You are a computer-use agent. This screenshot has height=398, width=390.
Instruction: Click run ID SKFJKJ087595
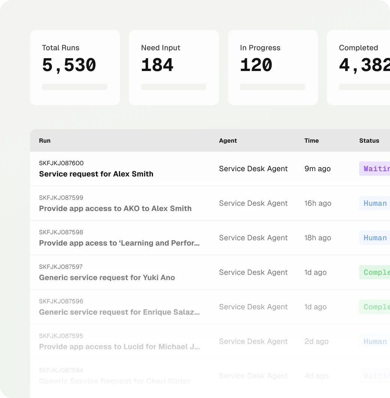click(61, 336)
